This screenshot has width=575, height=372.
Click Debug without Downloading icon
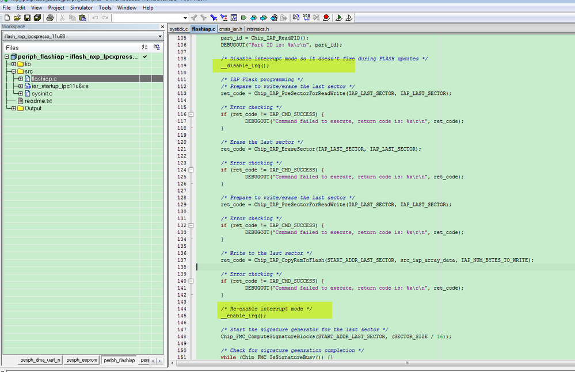[349, 18]
